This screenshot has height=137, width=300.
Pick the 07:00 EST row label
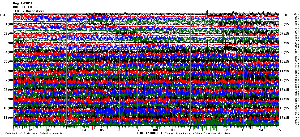point(8,80)
